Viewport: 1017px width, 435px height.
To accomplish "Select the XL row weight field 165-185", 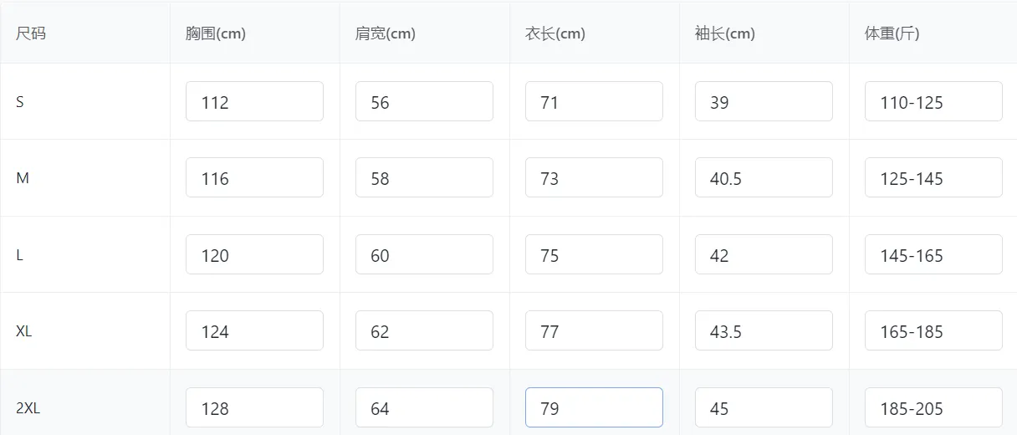I will pyautogui.click(x=933, y=330).
